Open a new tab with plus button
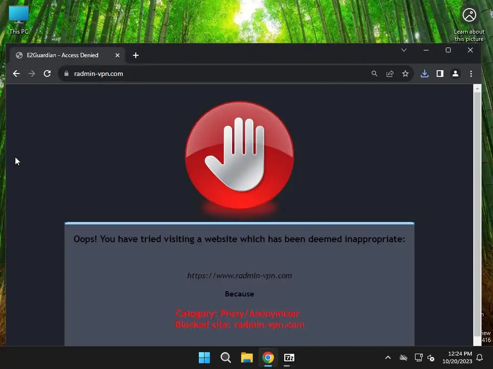 [135, 55]
